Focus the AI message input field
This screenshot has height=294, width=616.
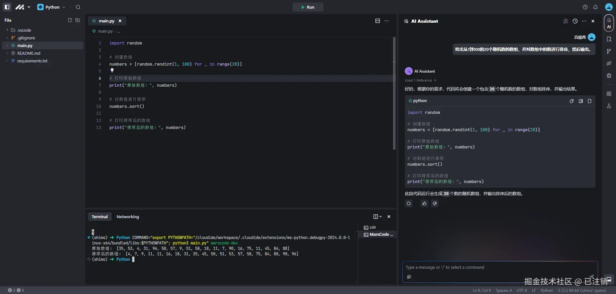(x=500, y=267)
